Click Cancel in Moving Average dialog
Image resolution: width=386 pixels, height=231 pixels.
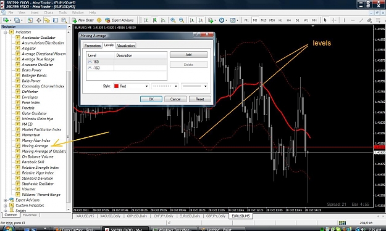[x=175, y=99]
